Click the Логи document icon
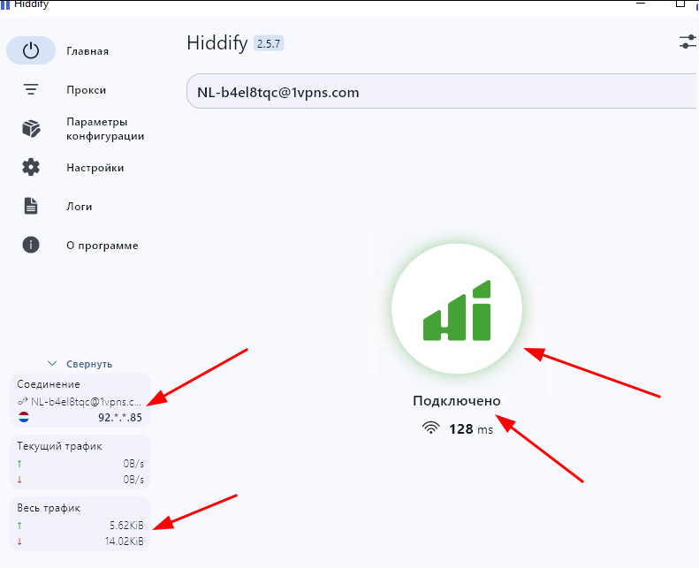This screenshot has width=699, height=568. tap(31, 206)
